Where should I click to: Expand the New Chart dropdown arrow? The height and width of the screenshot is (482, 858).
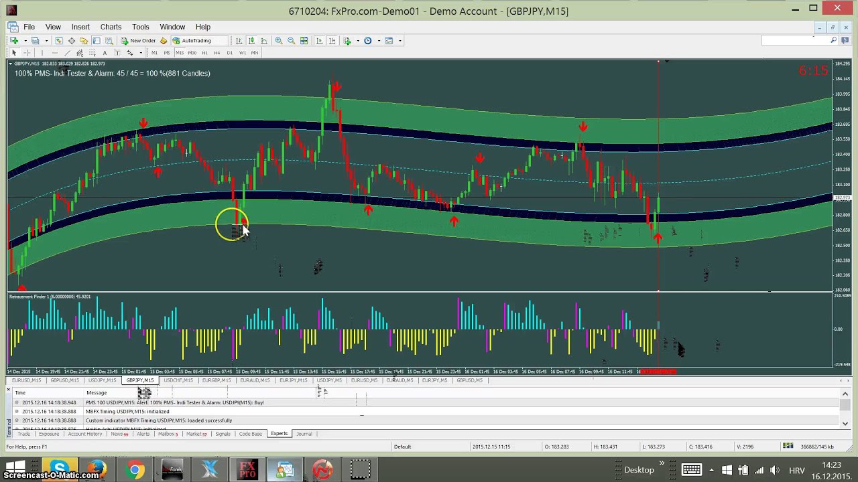tap(25, 41)
